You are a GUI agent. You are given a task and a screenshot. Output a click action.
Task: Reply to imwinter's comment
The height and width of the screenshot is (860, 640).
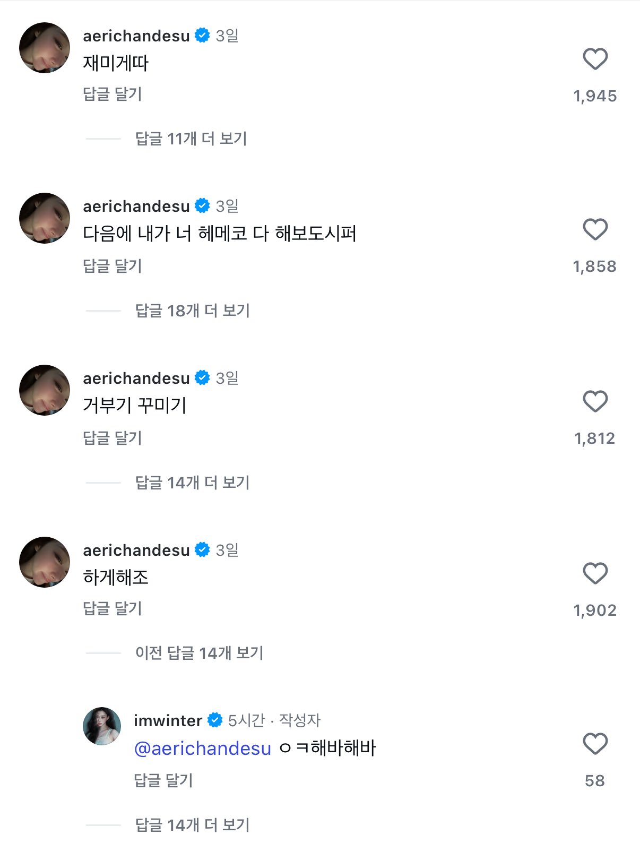pyautogui.click(x=163, y=780)
